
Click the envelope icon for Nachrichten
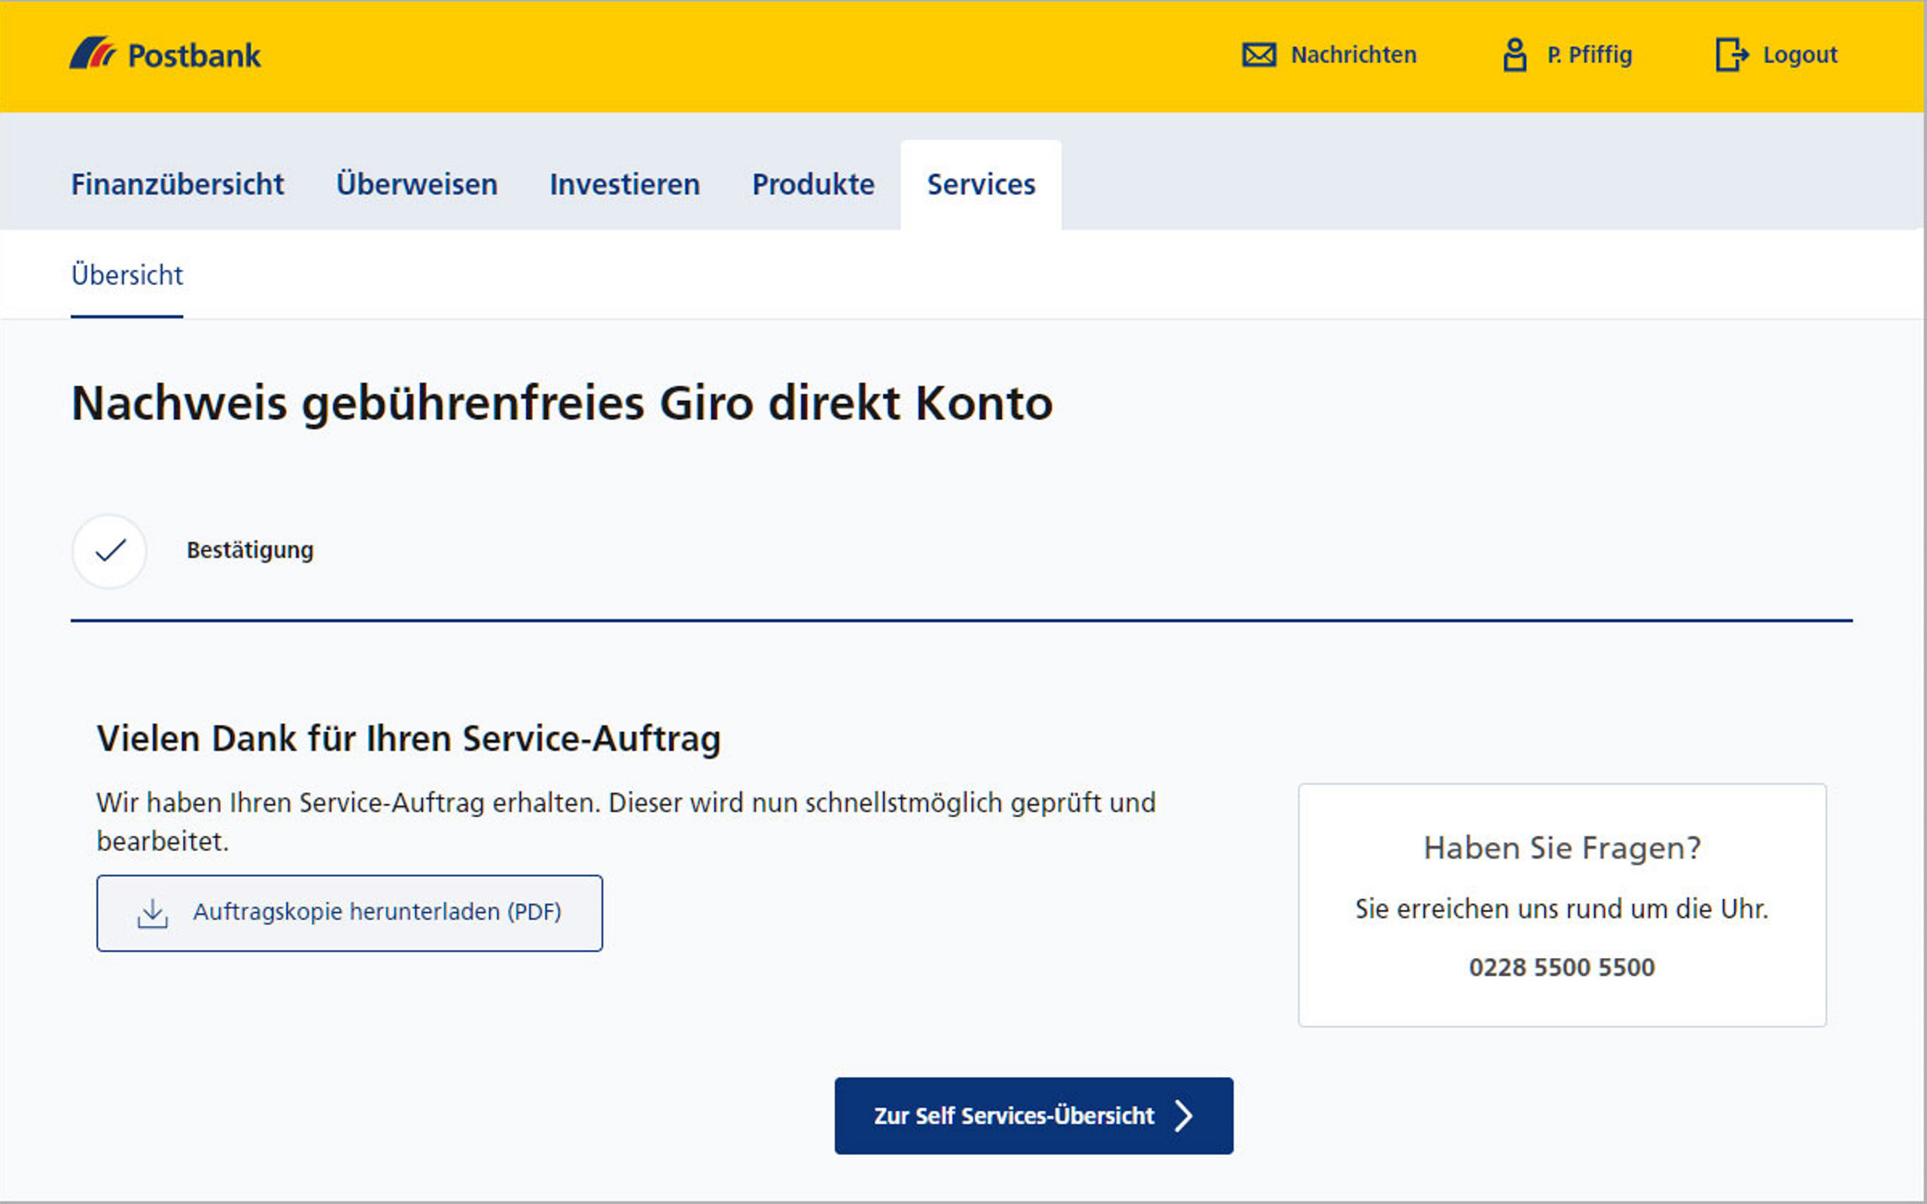(x=1256, y=56)
